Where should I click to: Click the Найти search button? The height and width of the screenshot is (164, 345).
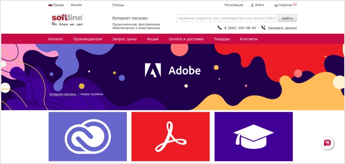click(287, 18)
